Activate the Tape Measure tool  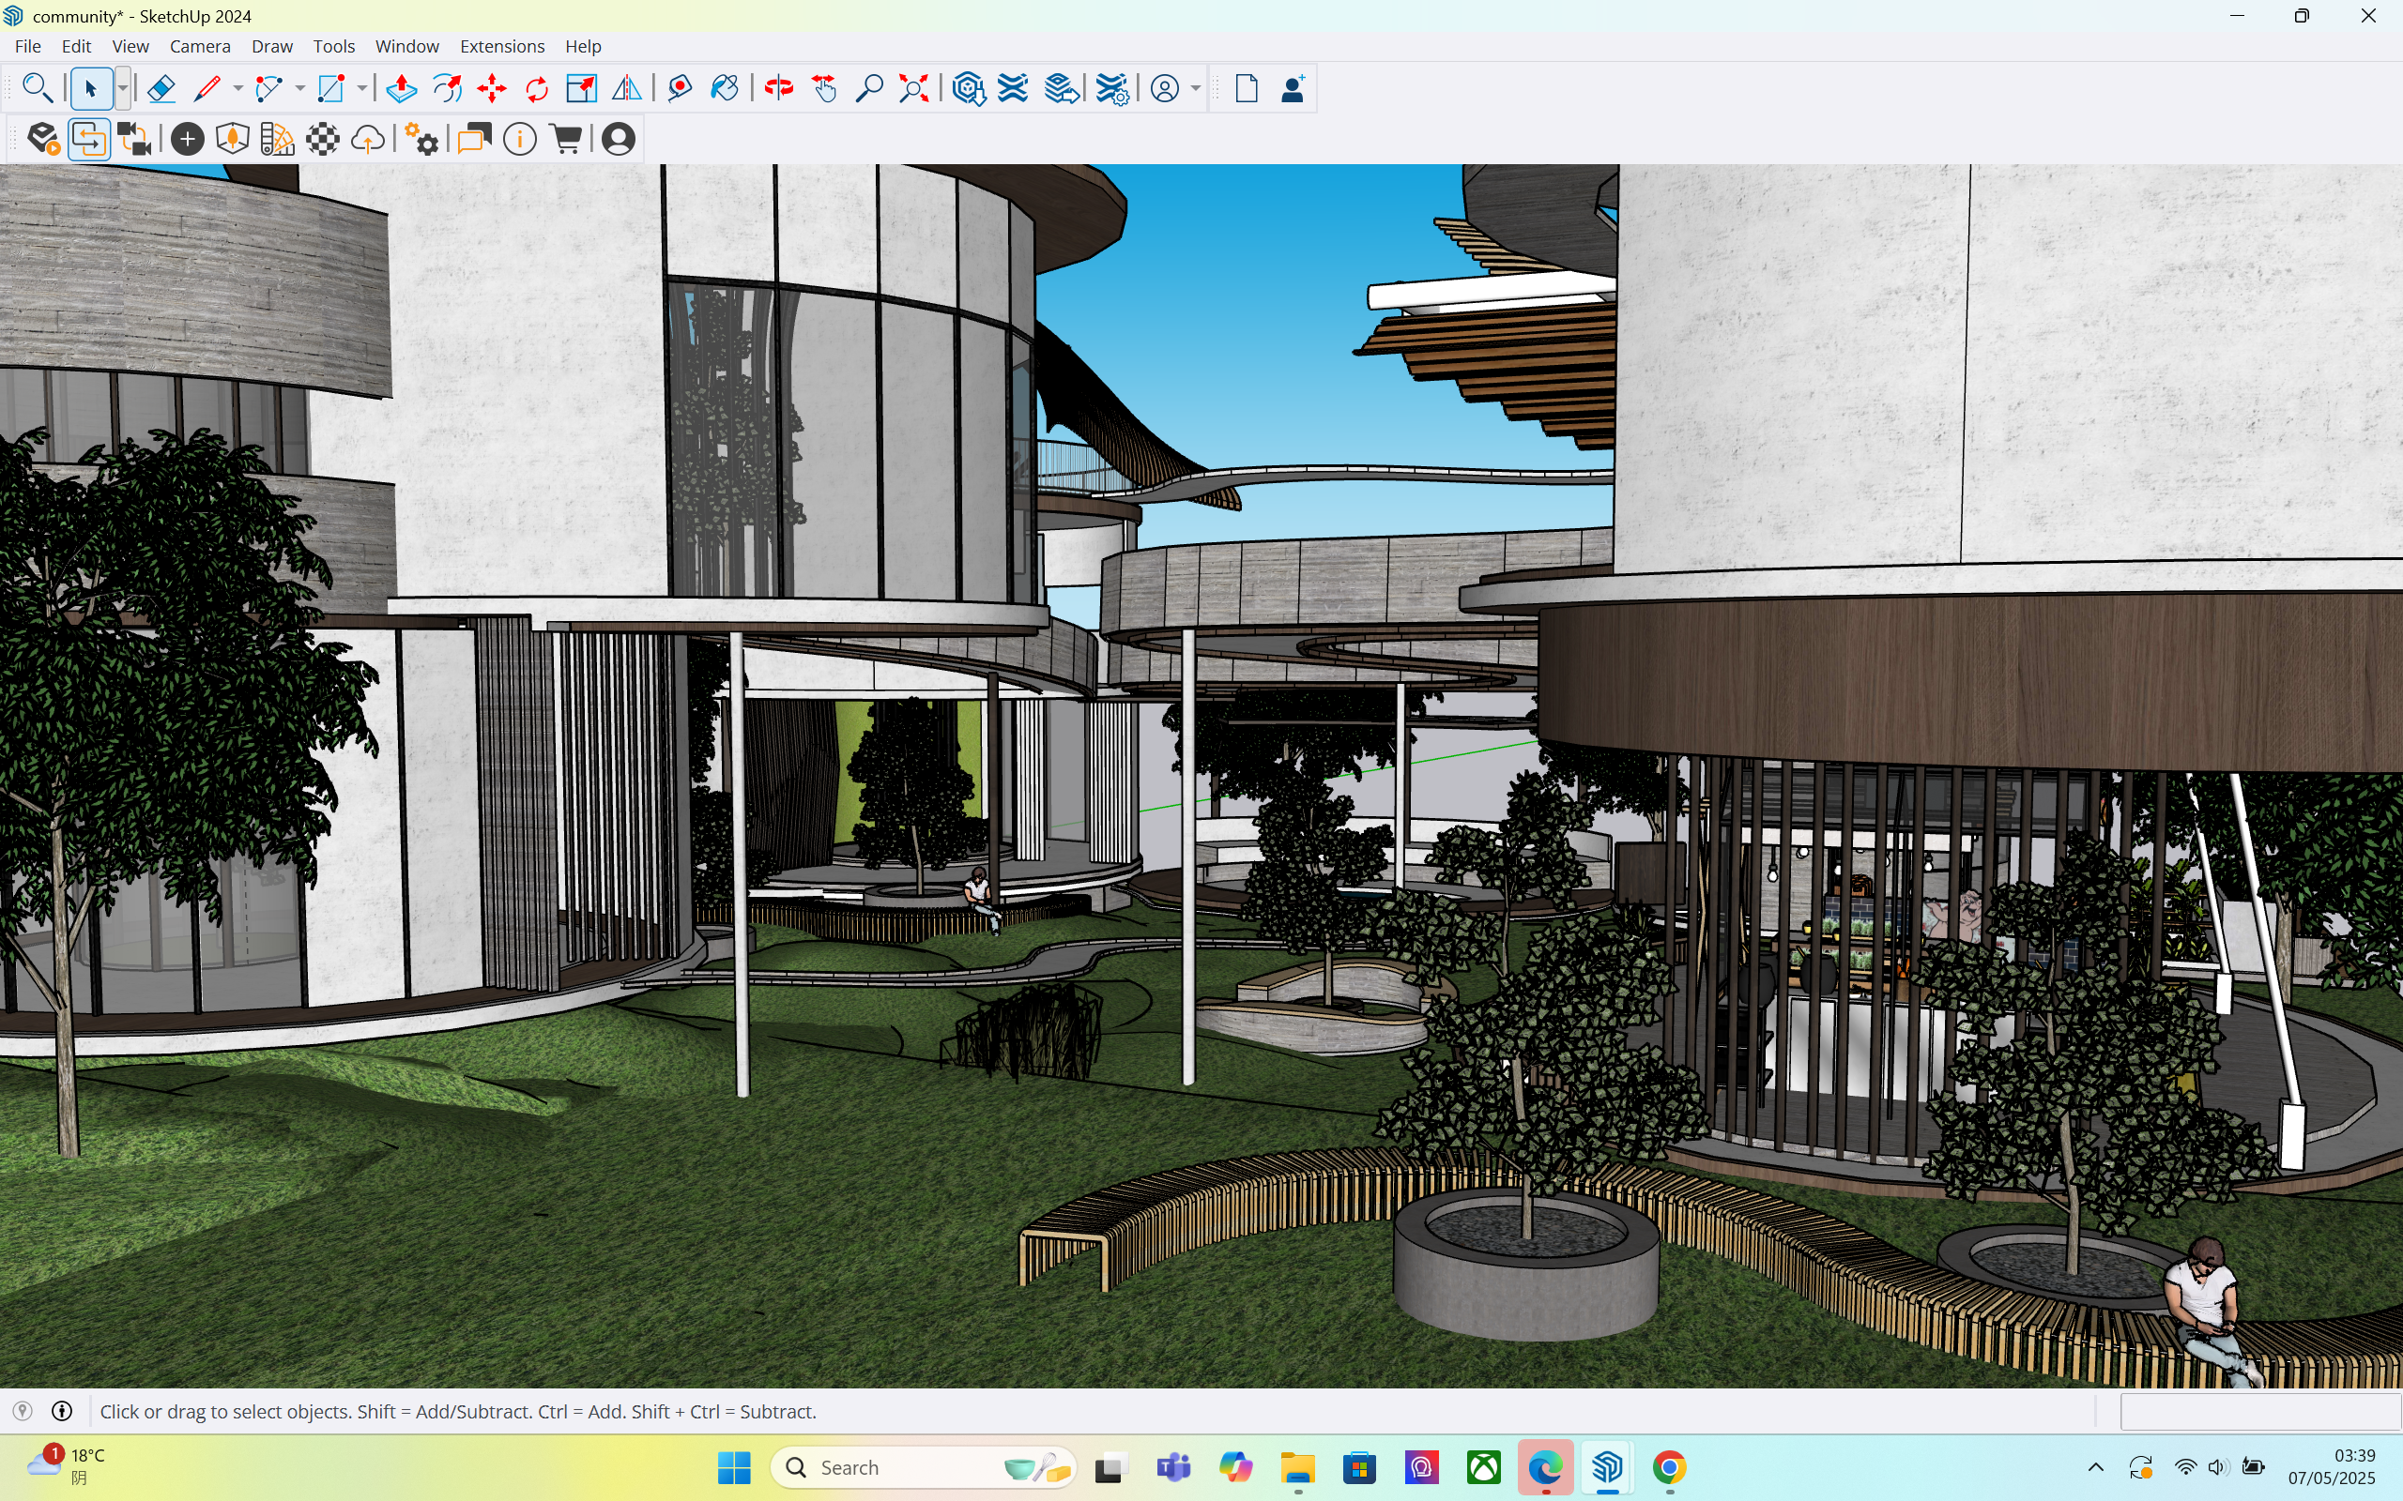coord(680,89)
